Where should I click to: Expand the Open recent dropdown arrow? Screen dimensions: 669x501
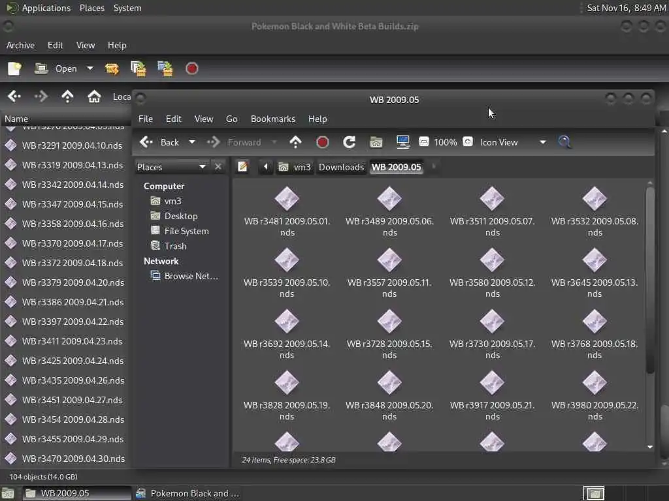point(90,68)
